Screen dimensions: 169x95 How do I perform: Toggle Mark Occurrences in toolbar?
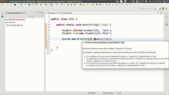(x=100, y=5)
